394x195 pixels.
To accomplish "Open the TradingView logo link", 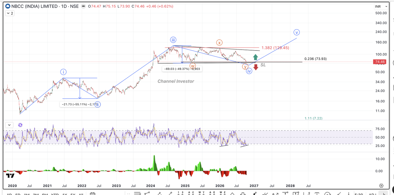I will 10,176.
